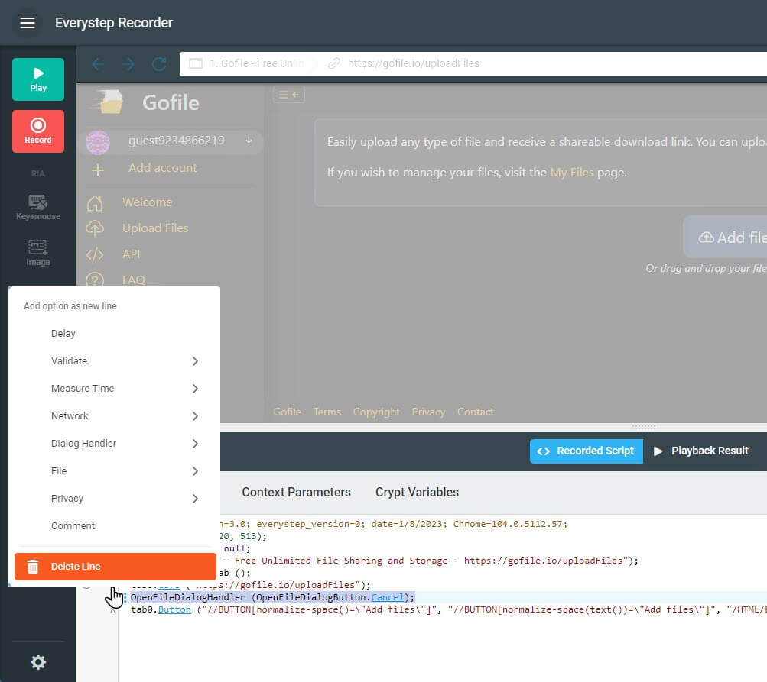Go forward with the browser forward arrow
This screenshot has height=682, width=767.
[x=128, y=64]
